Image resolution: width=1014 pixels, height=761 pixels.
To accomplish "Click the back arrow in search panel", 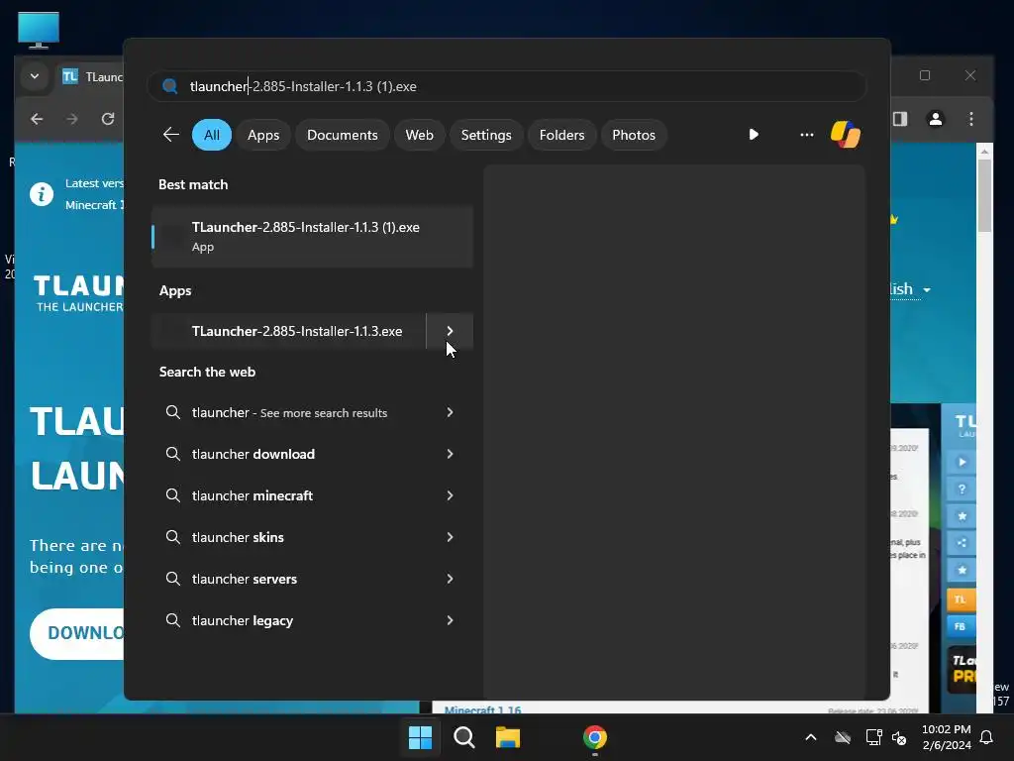I will click(170, 135).
